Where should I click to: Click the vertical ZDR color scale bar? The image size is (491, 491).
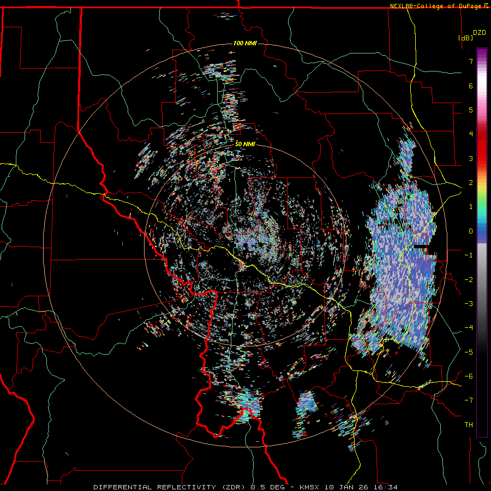(x=482, y=242)
